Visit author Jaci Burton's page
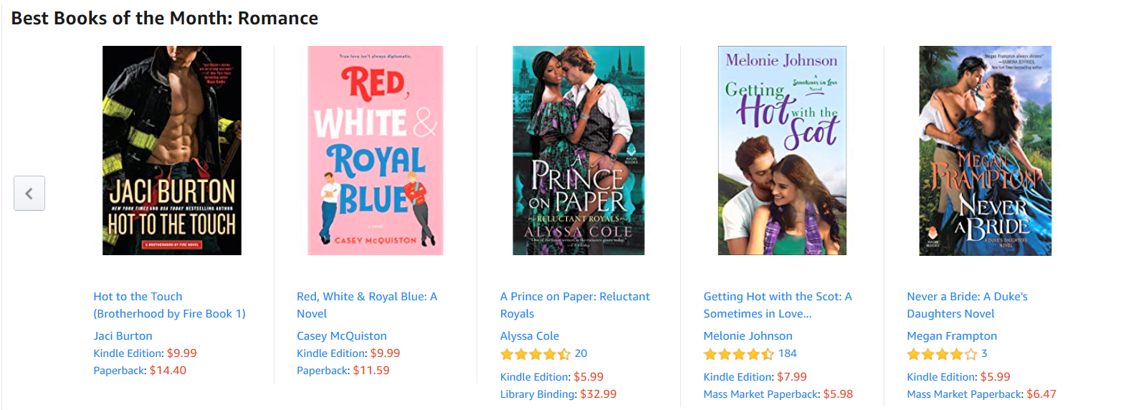Screen dimensions: 1126x410 click(x=123, y=336)
